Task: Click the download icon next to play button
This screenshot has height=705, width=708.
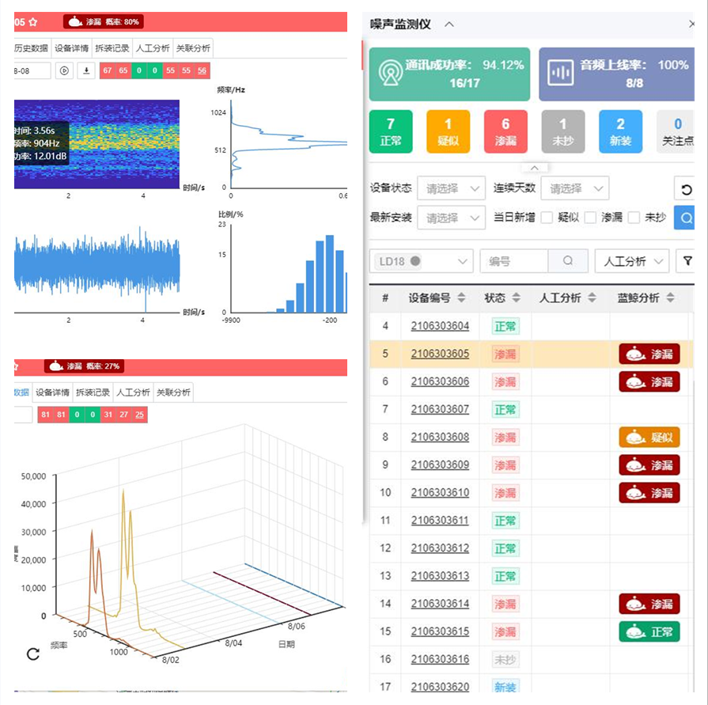Action: pyautogui.click(x=86, y=70)
